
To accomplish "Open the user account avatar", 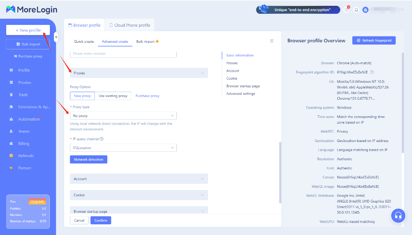I will (x=365, y=10).
